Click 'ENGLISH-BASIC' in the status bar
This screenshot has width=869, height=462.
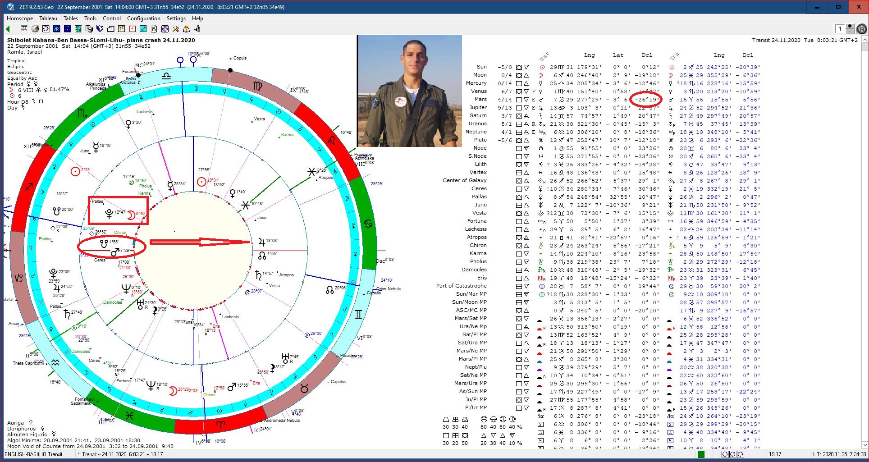tap(23, 454)
